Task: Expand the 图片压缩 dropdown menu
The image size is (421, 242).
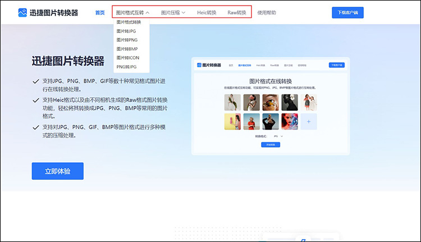Action: tap(173, 12)
